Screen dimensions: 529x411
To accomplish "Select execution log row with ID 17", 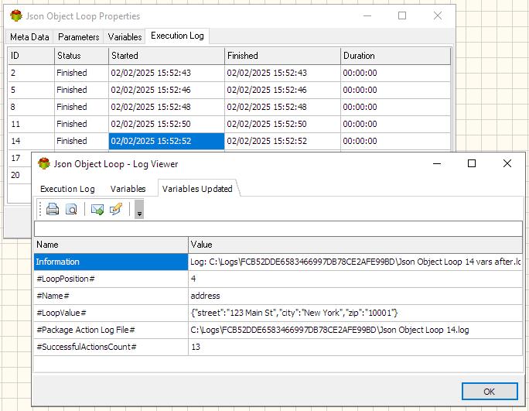I will pos(19,158).
